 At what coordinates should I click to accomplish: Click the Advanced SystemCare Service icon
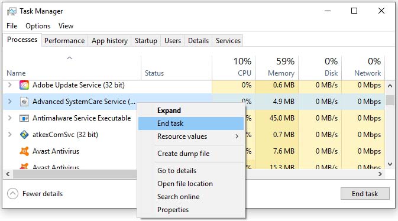(24, 102)
